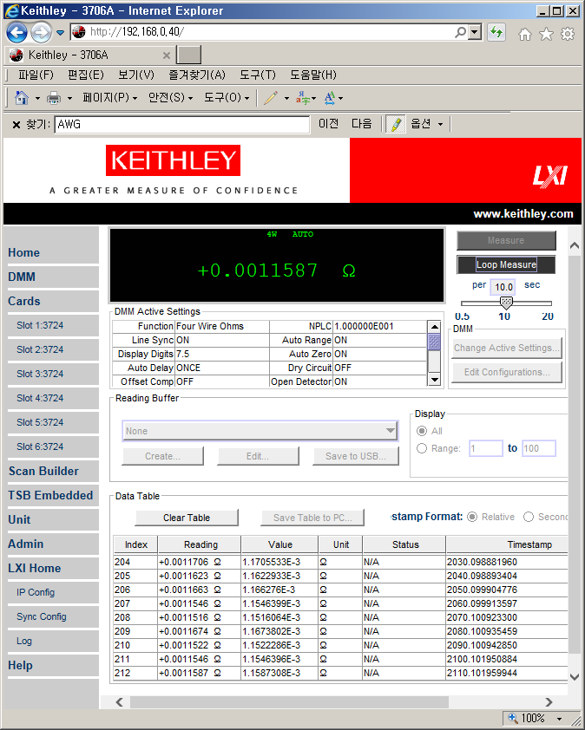Close the find bar with X icon
Viewport: 585px width, 730px height.
16,125
